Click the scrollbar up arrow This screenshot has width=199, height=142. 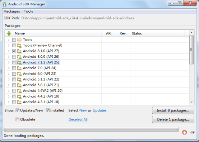[x=192, y=33]
